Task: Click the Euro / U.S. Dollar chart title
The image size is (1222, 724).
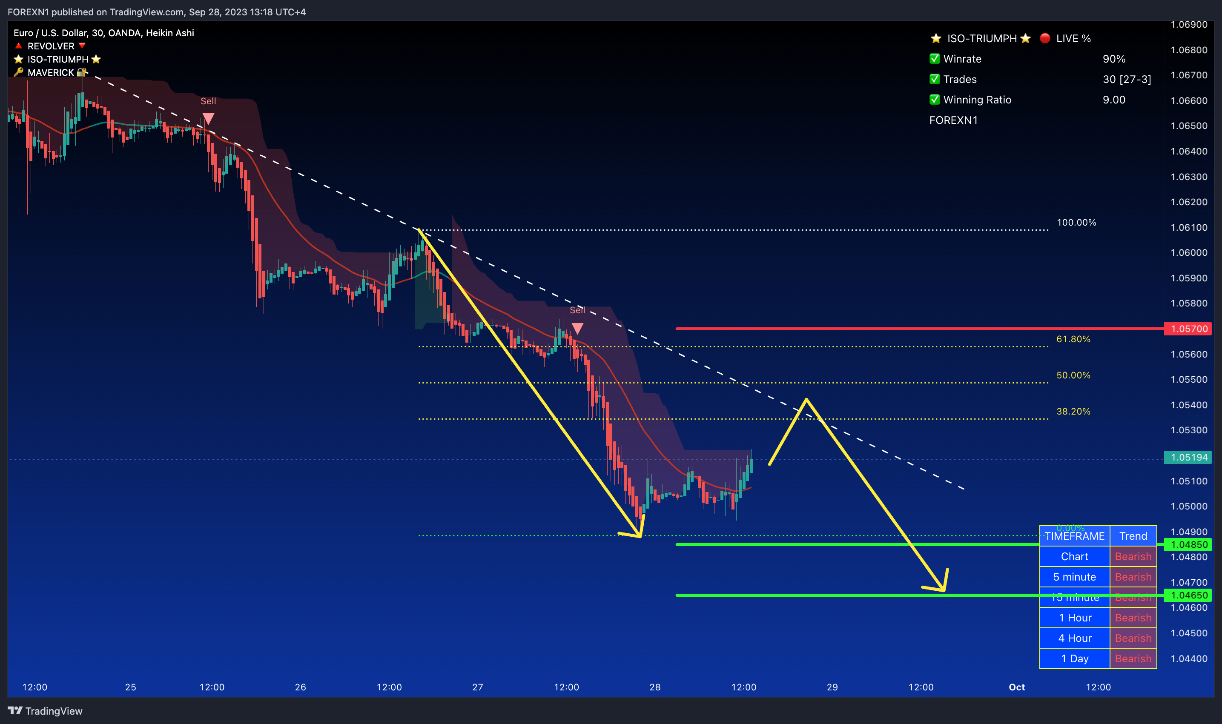Action: coord(103,33)
